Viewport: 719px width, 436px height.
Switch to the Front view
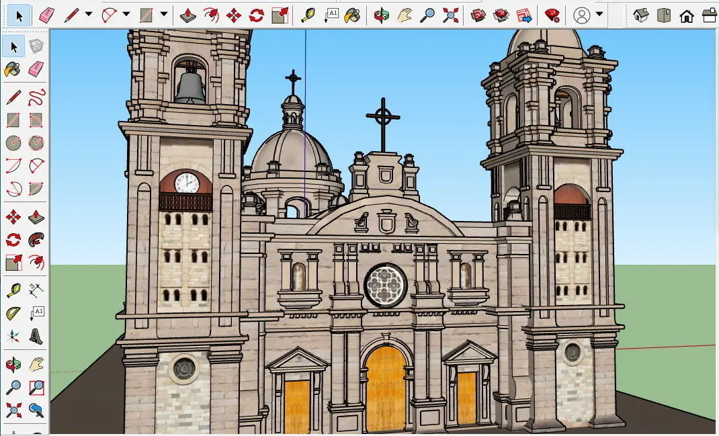[687, 16]
